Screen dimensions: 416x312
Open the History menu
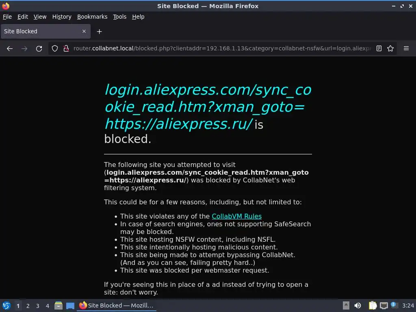(62, 17)
